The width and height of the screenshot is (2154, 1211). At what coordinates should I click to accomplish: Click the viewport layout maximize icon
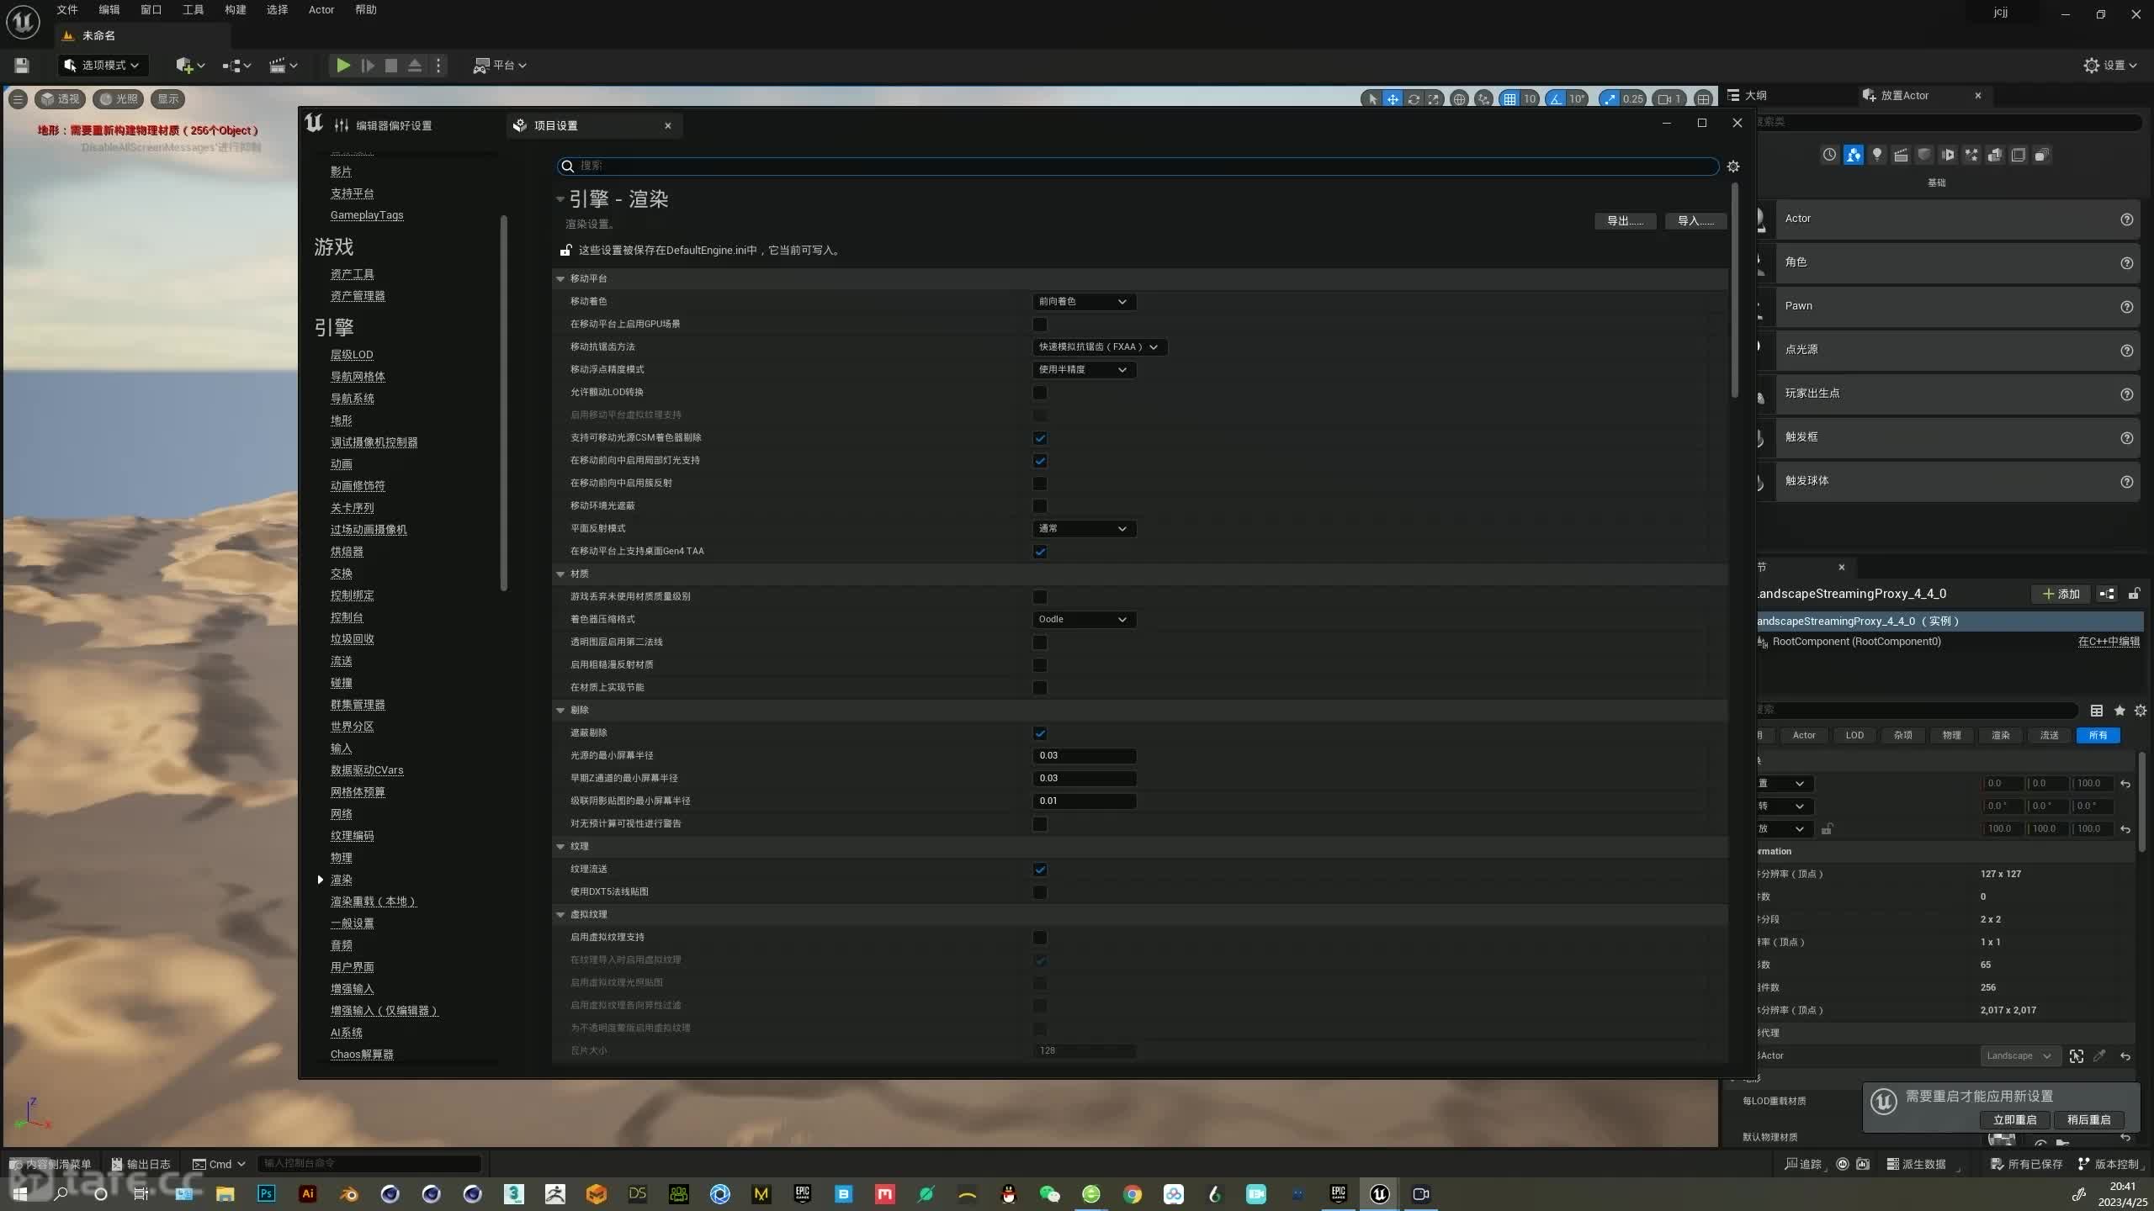click(x=1703, y=98)
